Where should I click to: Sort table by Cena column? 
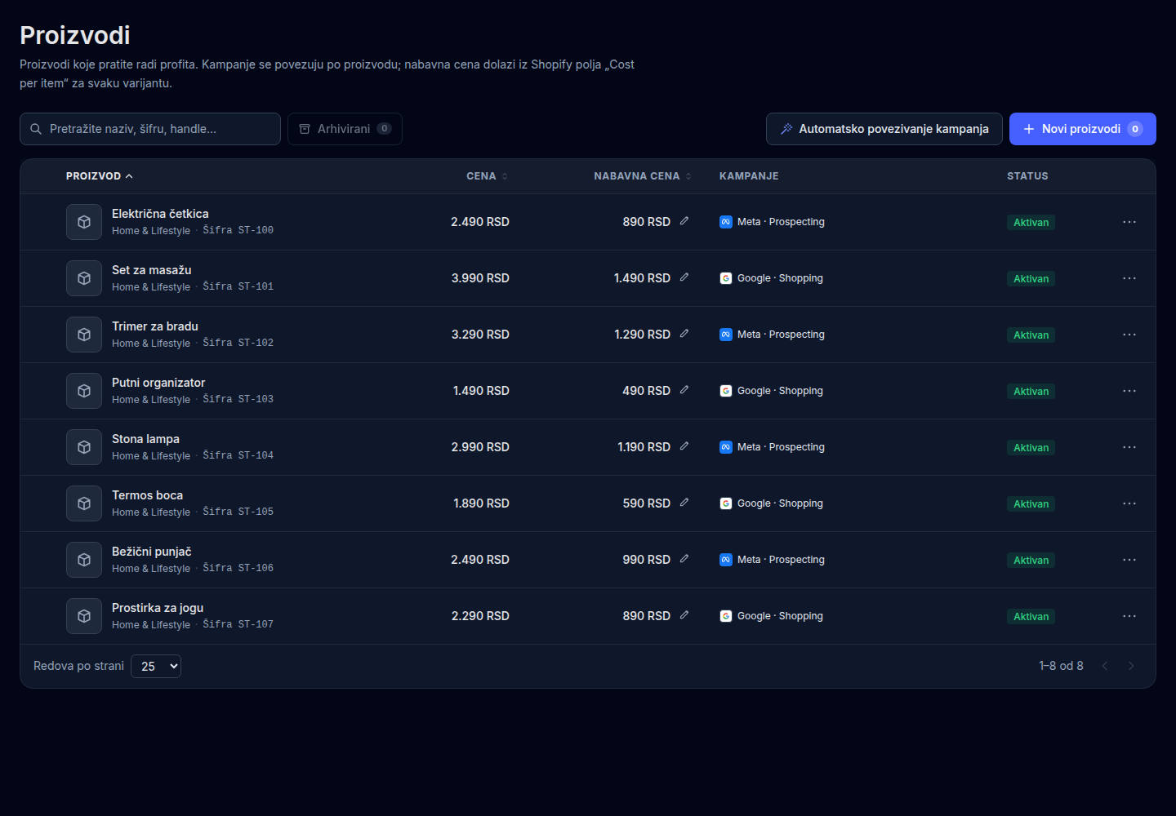pyautogui.click(x=488, y=176)
